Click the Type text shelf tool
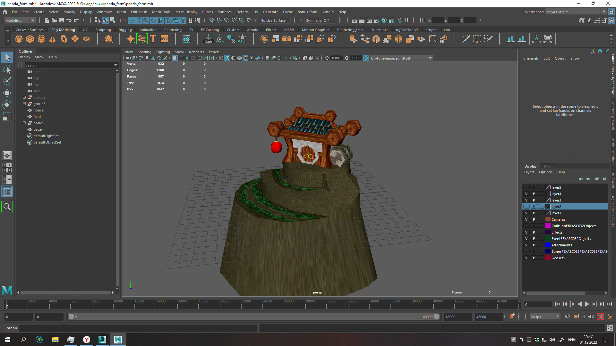 153,39
